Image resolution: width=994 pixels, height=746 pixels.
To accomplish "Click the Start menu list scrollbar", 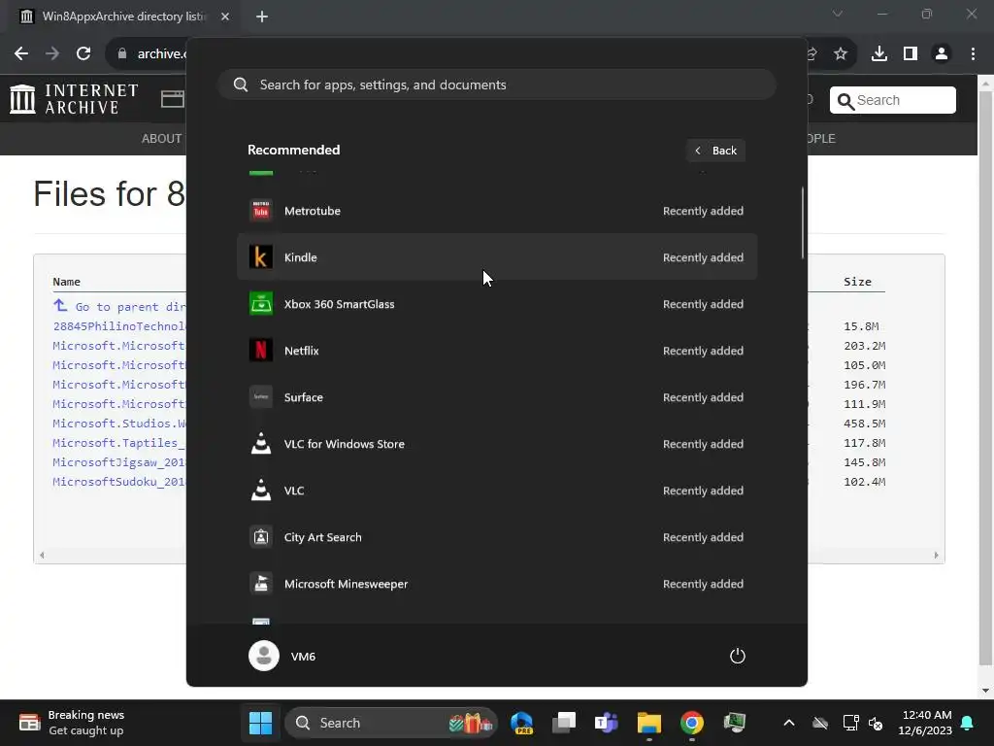I will tap(803, 222).
